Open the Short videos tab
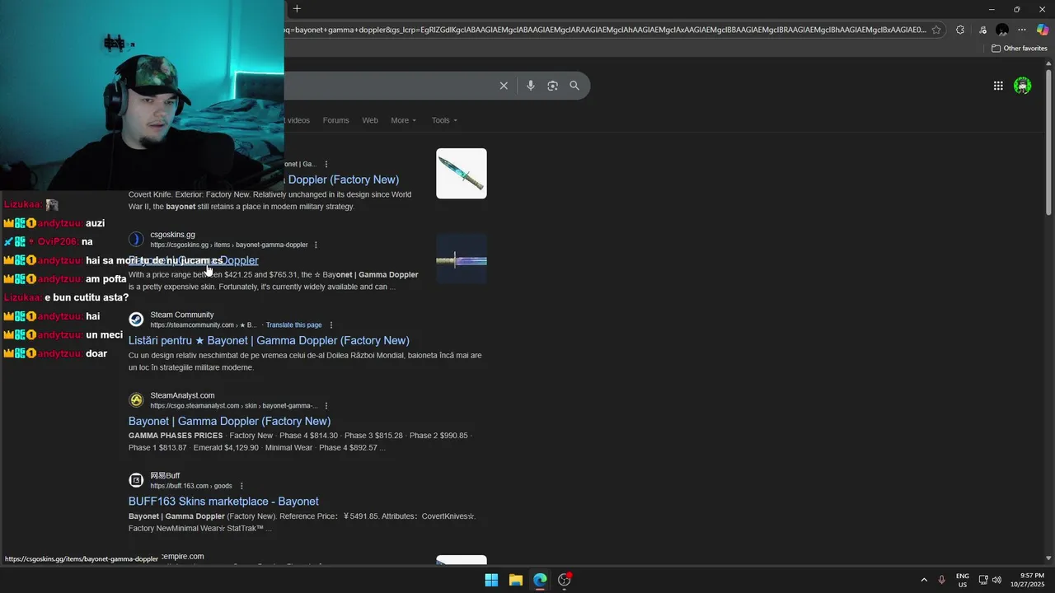This screenshot has width=1055, height=593. tap(298, 120)
